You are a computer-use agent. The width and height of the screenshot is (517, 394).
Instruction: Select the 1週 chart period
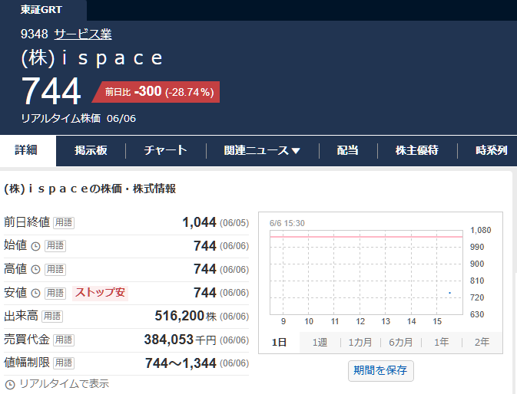(320, 343)
